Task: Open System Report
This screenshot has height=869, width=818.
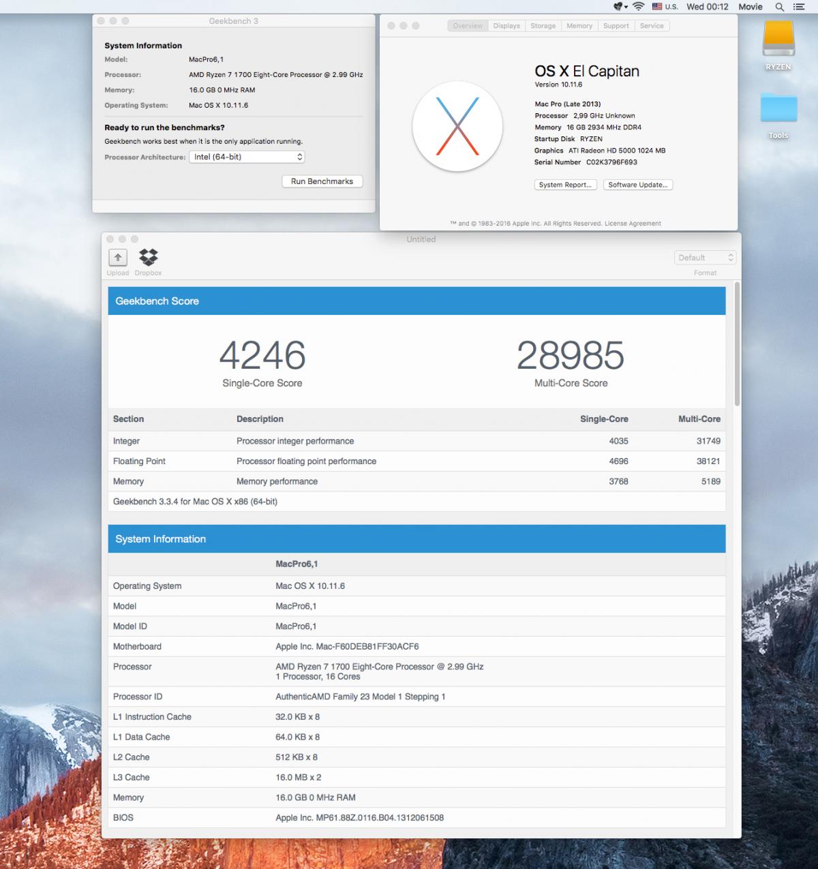Action: [565, 185]
